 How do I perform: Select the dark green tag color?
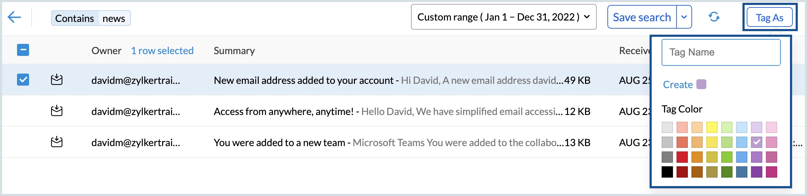tap(727, 172)
